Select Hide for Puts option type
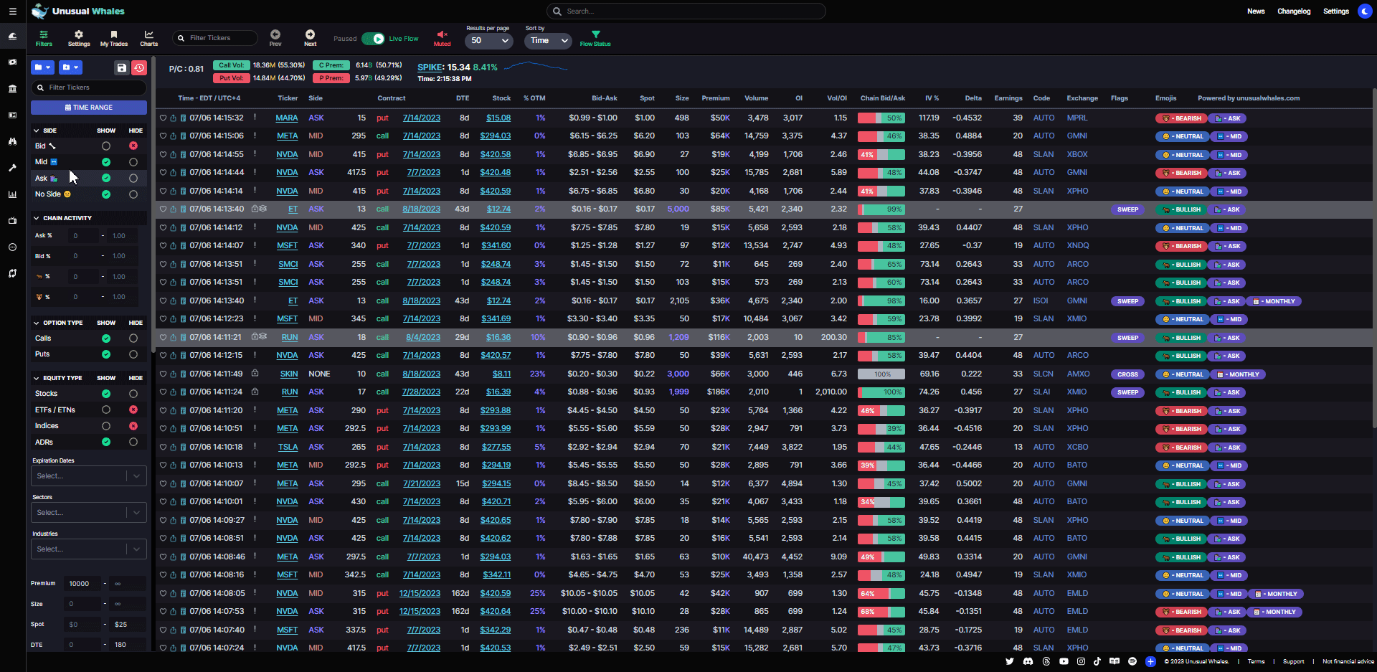Image resolution: width=1377 pixels, height=672 pixels. 133,354
